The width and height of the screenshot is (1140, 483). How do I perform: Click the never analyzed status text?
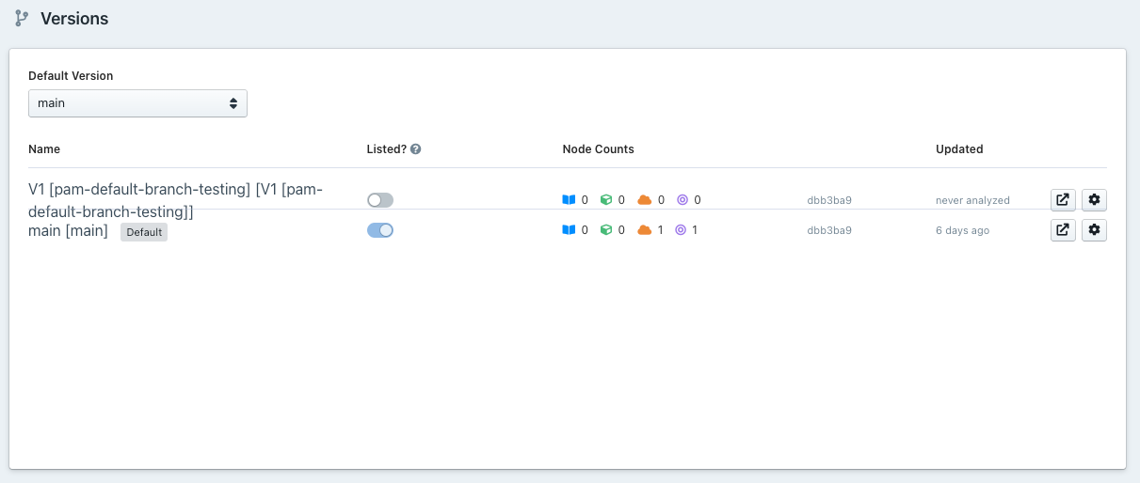coord(972,200)
